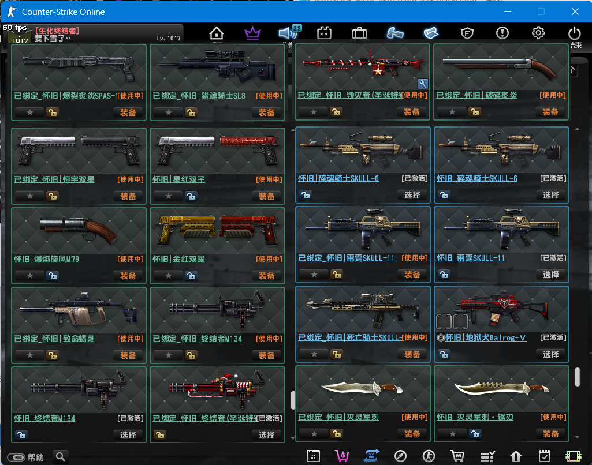Viewport: 592px width, 465px height.
Task: Open the settings gear icon
Action: click(x=538, y=33)
